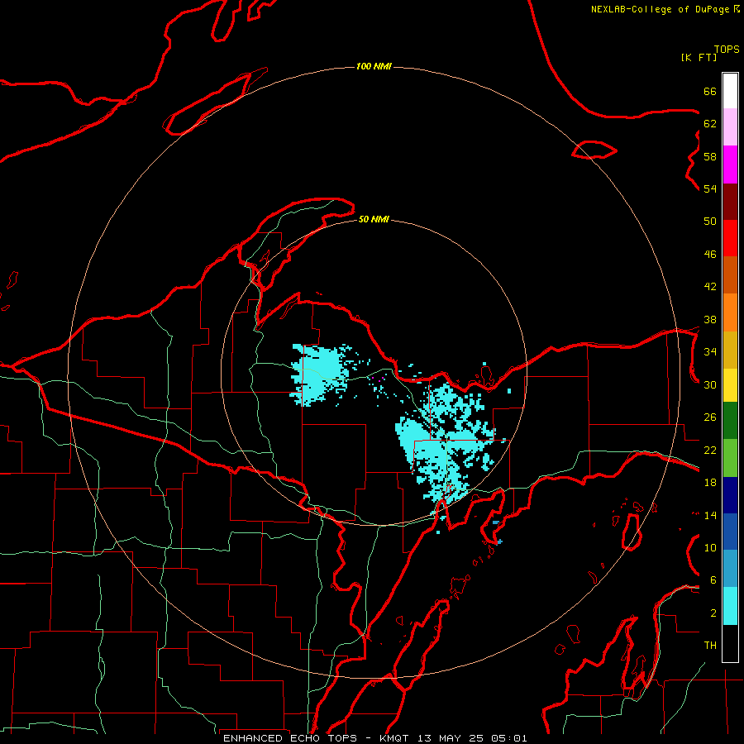Click the 18 legend value

710,483
